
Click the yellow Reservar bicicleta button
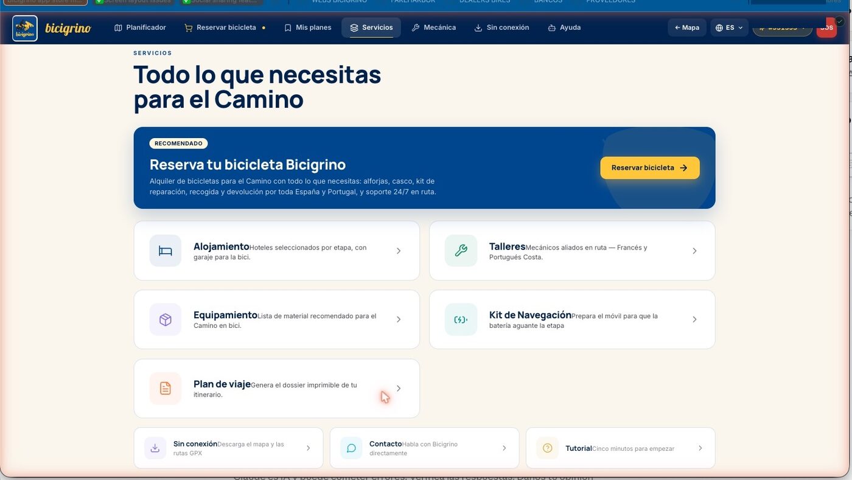pos(649,168)
